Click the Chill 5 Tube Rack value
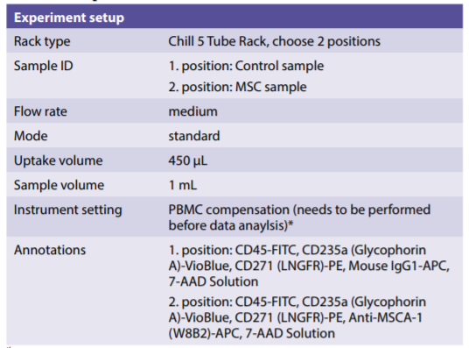Image resolution: width=469 pixels, height=348 pixels. pyautogui.click(x=274, y=41)
